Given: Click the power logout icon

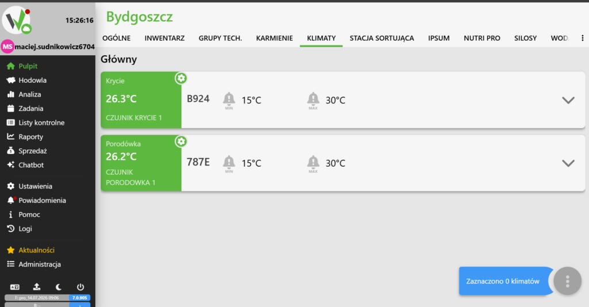Looking at the screenshot, I should point(81,287).
